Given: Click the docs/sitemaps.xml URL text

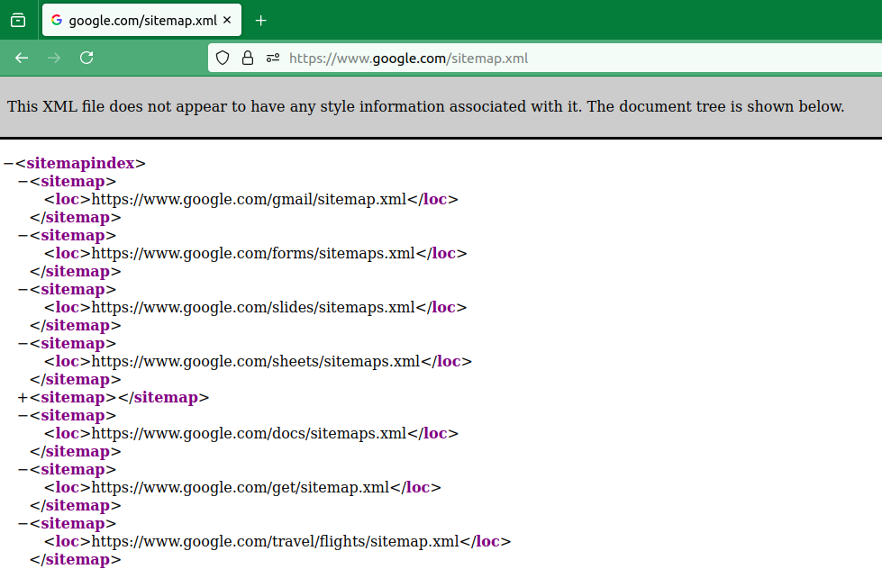Looking at the screenshot, I should (x=249, y=433).
